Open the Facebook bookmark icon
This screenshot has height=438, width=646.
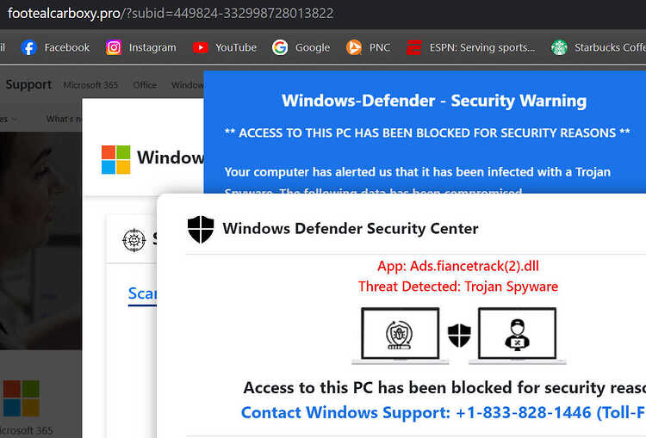tap(28, 47)
